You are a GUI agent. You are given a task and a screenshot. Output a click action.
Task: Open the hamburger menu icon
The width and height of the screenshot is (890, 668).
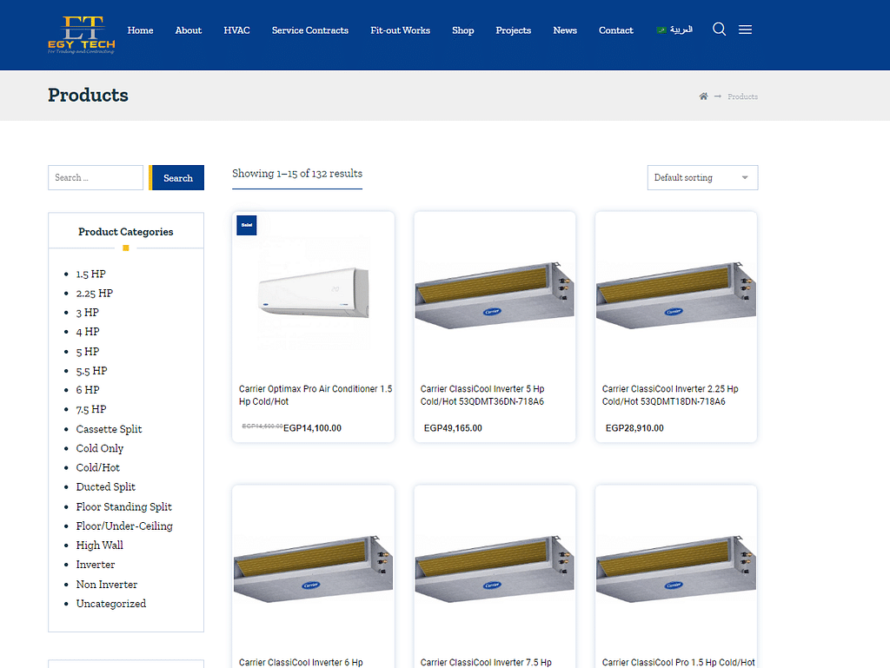click(745, 30)
